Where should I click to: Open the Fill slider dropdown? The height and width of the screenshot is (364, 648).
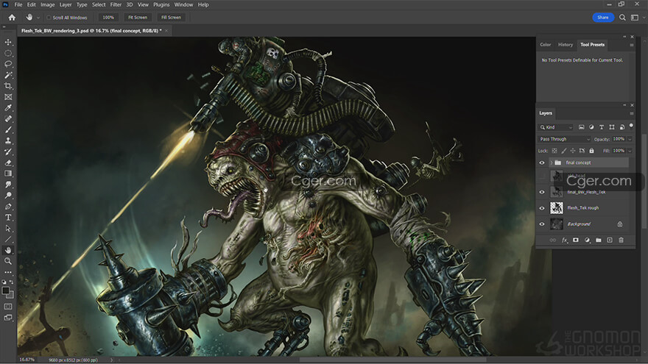pyautogui.click(x=630, y=151)
